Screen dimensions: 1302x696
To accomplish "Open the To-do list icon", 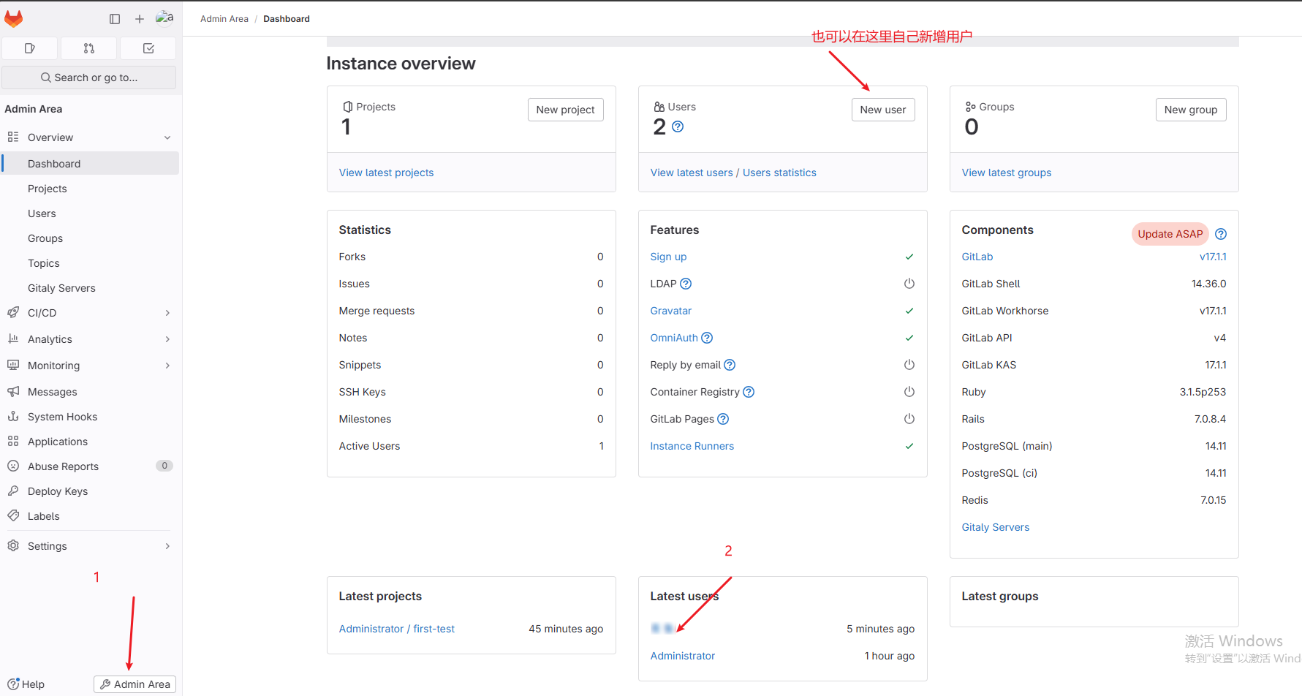I will 148,48.
